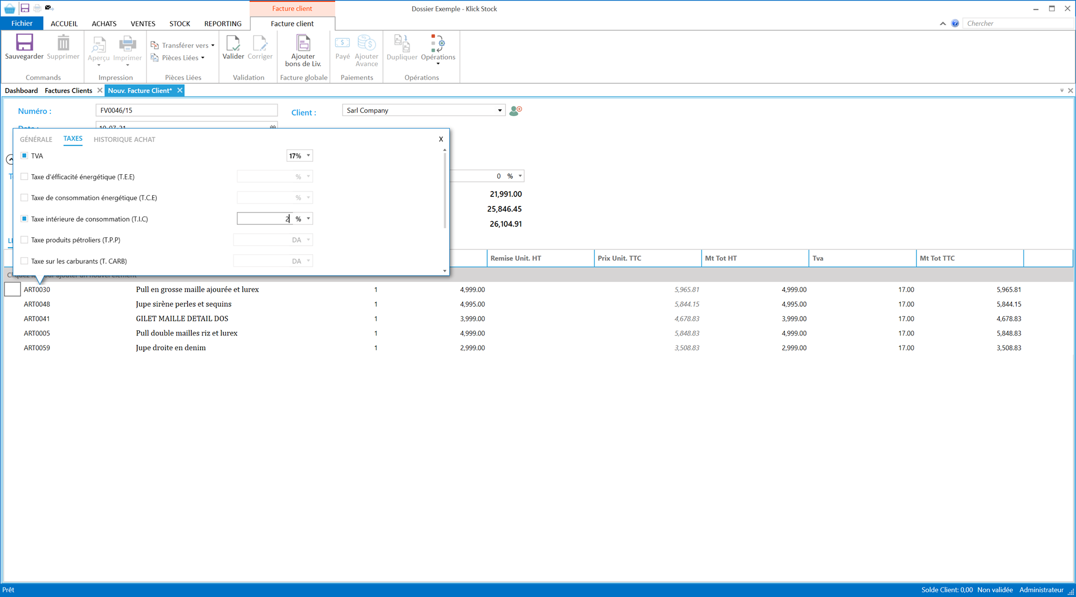
Task: Collapse the ribbon with the caret icon
Action: coord(943,24)
